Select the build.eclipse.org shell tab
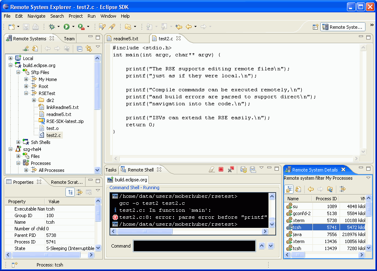The width and height of the screenshot is (377, 271). (127, 180)
